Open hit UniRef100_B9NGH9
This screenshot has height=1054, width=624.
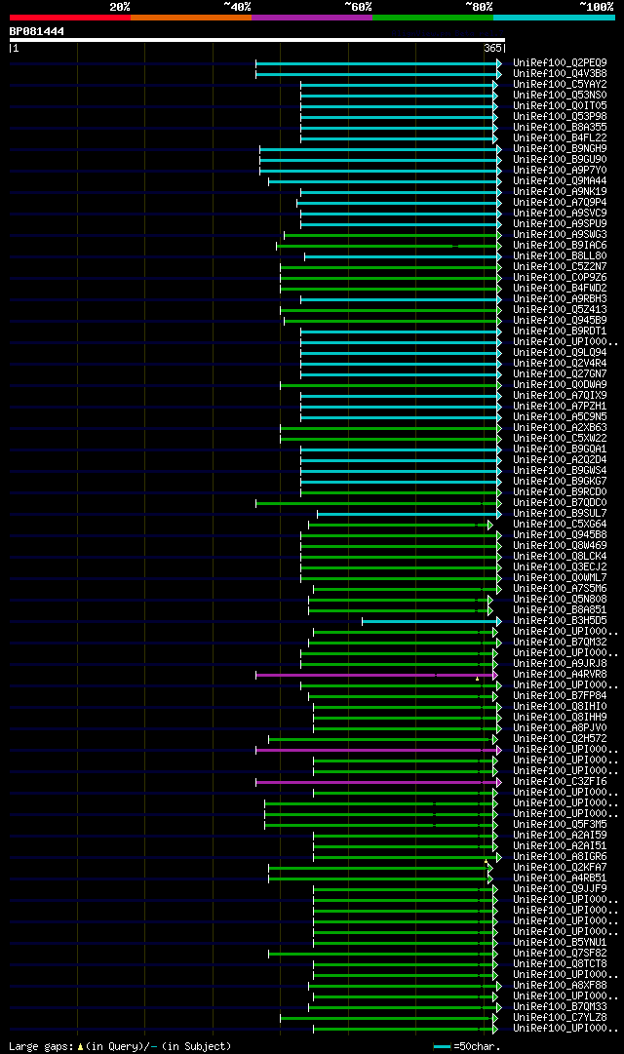pos(560,149)
